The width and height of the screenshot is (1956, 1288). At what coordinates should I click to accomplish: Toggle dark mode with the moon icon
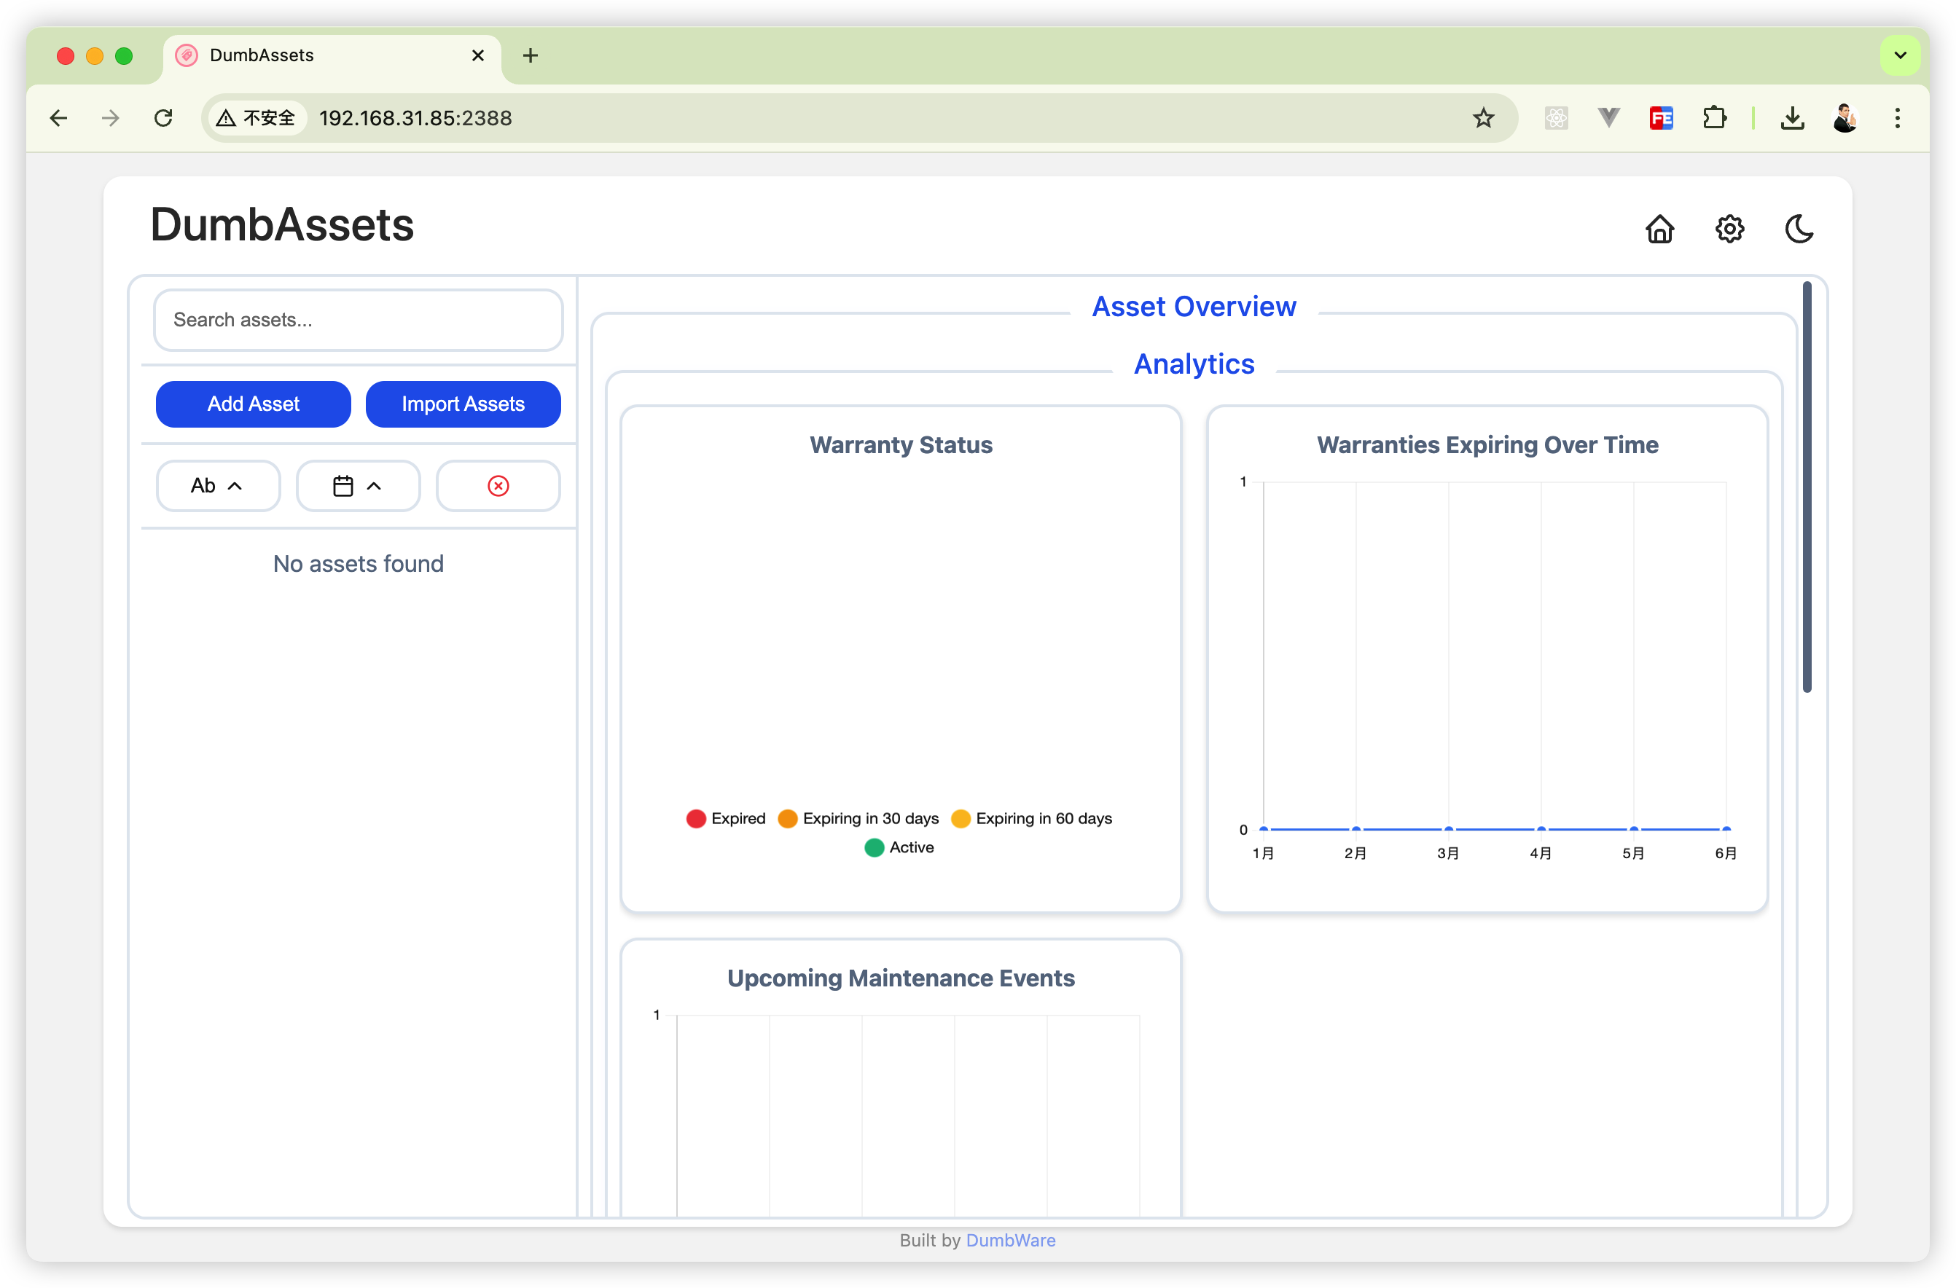point(1799,228)
